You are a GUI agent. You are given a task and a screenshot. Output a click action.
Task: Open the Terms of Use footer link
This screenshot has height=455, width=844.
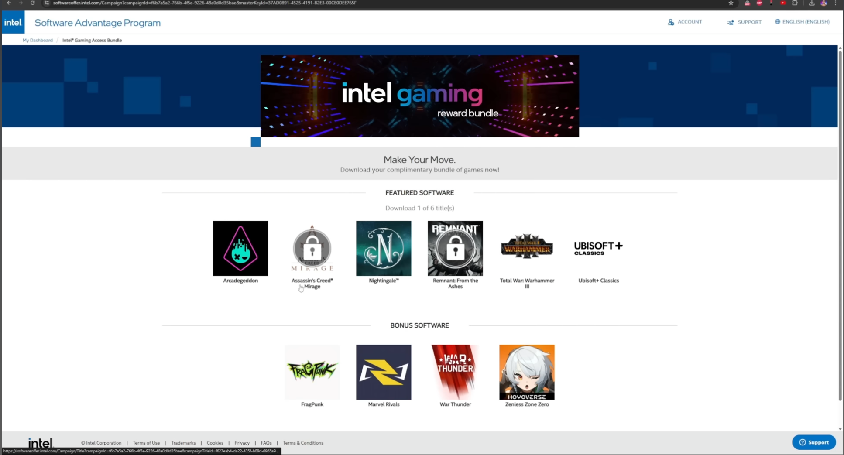146,443
